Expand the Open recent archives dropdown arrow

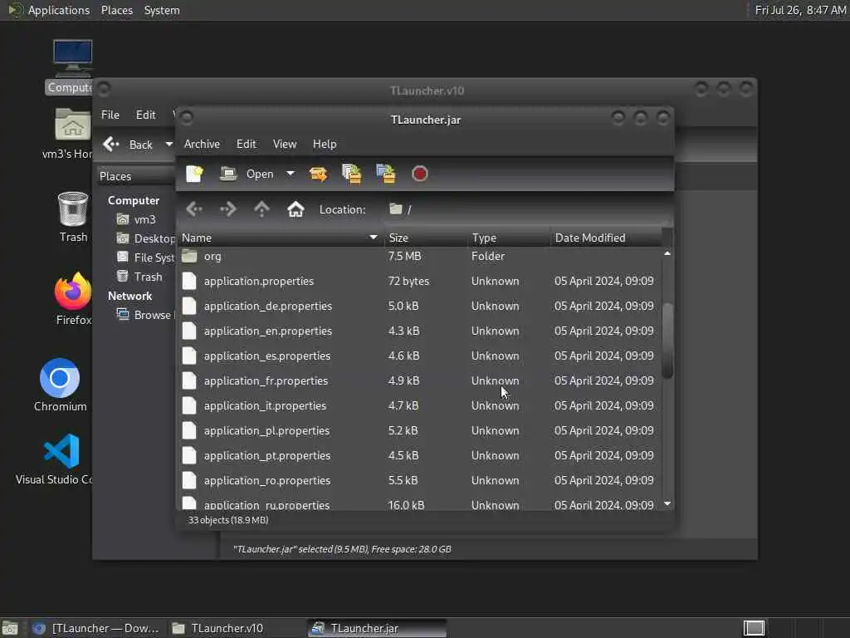click(x=291, y=174)
